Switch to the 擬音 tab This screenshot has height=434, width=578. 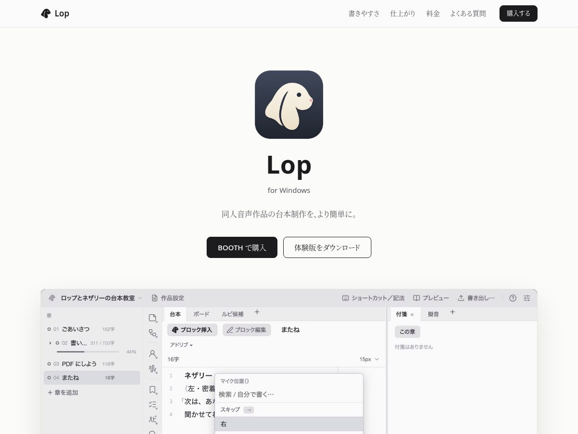tap(433, 314)
